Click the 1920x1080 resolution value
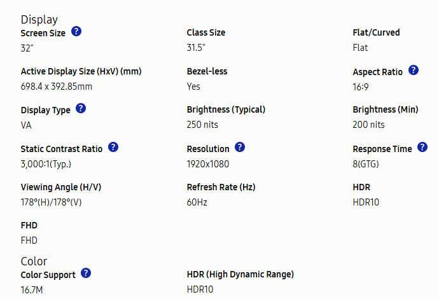Viewport: 439px width, 299px height. (x=208, y=163)
